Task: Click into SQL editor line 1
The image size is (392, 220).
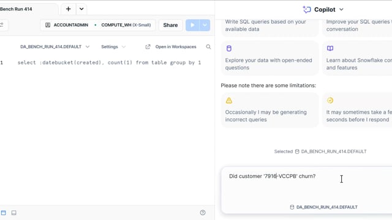Action: click(x=109, y=62)
